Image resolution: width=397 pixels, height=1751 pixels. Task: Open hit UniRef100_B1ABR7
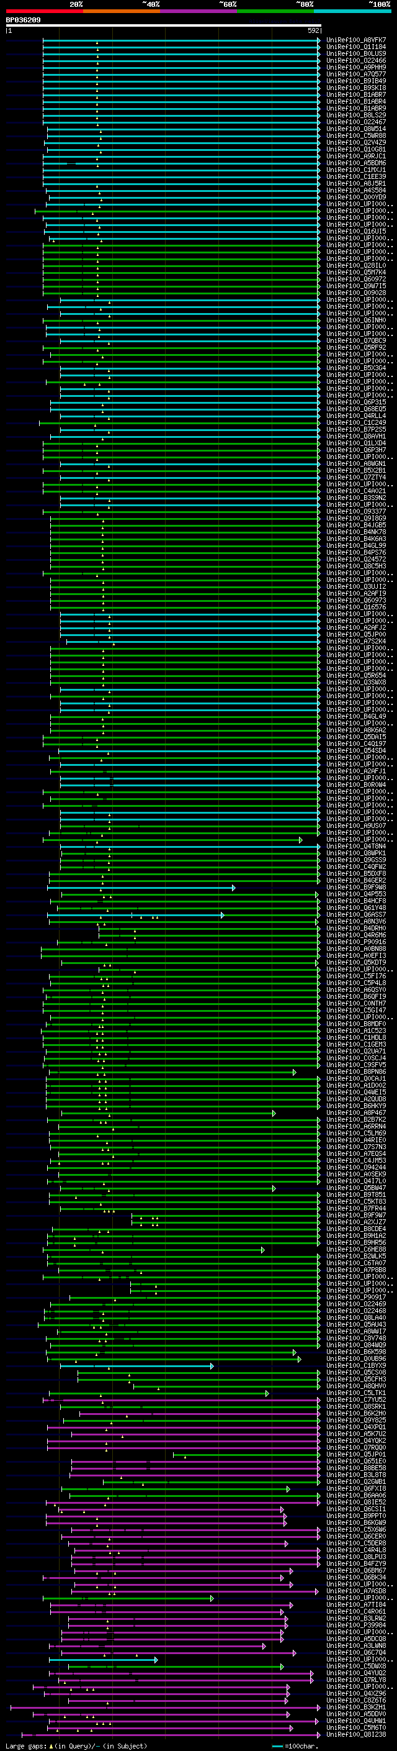click(356, 94)
